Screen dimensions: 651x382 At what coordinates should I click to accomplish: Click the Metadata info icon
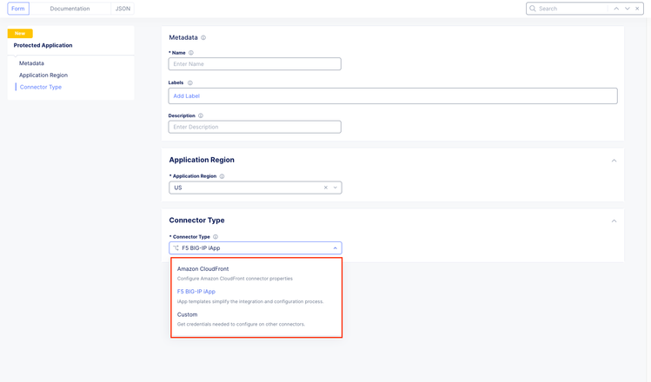click(203, 38)
